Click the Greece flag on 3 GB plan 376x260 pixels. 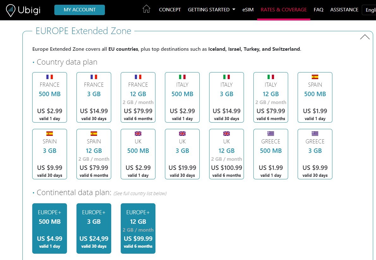point(315,134)
